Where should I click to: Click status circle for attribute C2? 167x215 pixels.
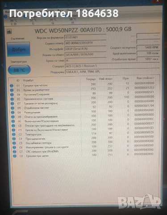pos(14,134)
